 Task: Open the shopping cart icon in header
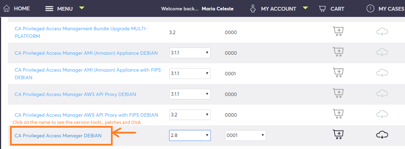[322, 8]
